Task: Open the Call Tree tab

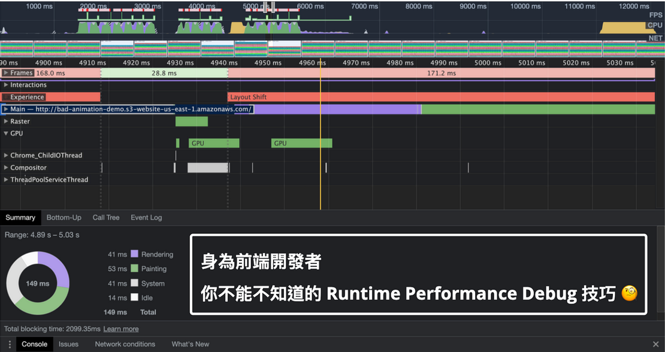Action: pyautogui.click(x=106, y=217)
